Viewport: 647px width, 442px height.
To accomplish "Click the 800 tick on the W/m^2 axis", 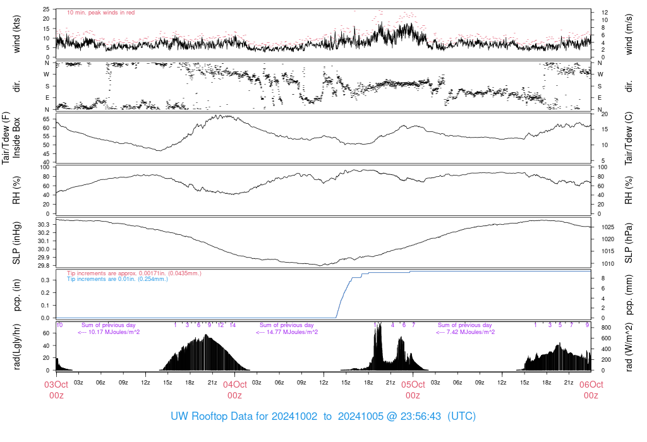I will (606, 327).
